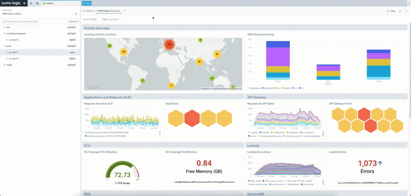Expand the selected us-east-1 region node
The height and width of the screenshot is (196, 411).
(7, 52)
